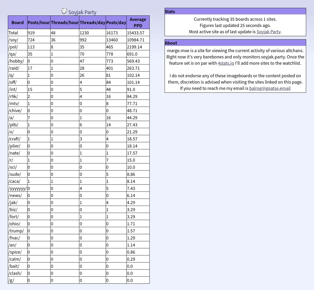Screen dimensions: 314x290
Task: Click the Posts/hour column header
Action: click(x=39, y=23)
